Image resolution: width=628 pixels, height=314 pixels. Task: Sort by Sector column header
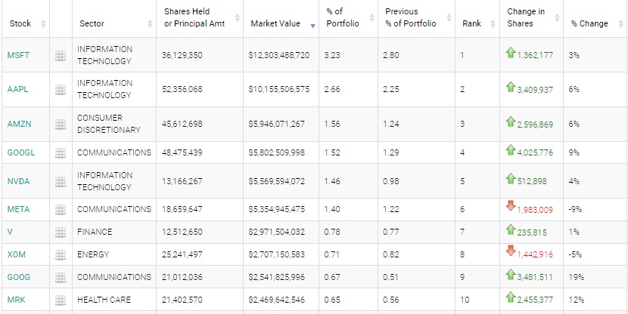click(x=92, y=23)
